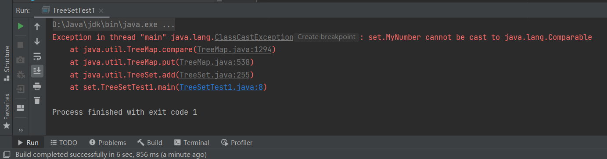
Task: Click the Print console output icon
Action: 37,86
